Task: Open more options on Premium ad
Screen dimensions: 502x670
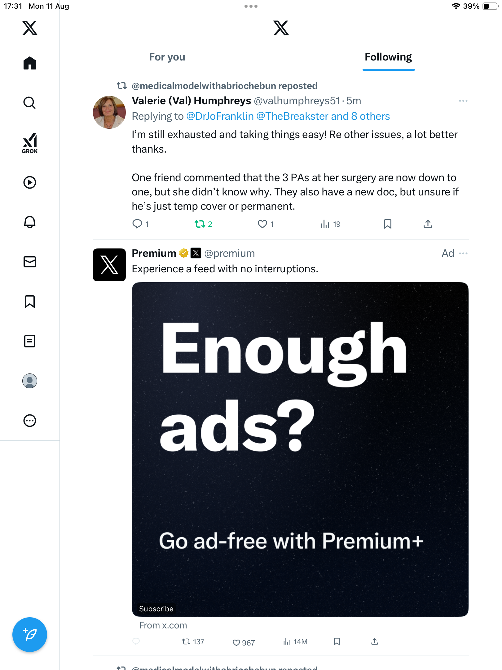Action: 463,253
